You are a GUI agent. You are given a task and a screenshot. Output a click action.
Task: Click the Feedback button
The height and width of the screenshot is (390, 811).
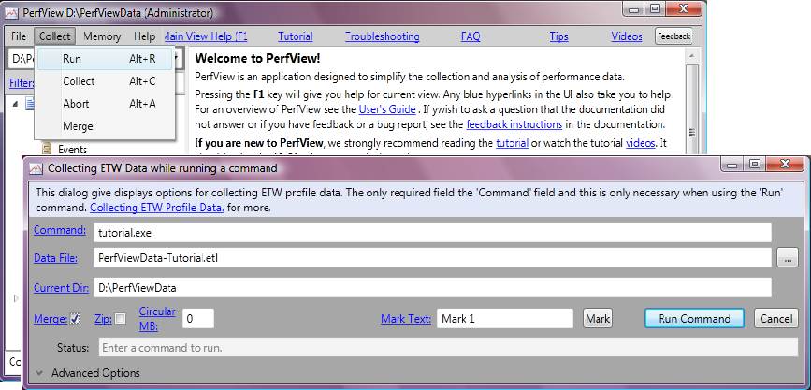pyautogui.click(x=673, y=36)
